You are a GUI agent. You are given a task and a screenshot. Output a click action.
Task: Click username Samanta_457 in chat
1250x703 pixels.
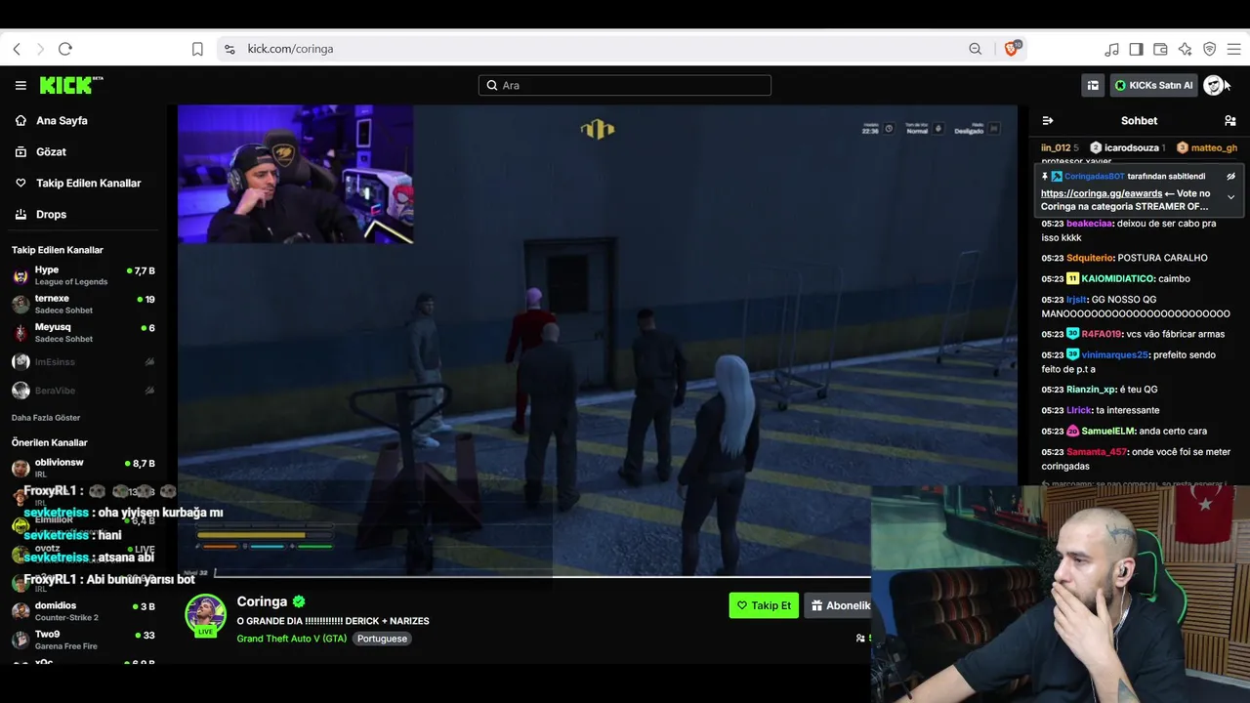click(x=1097, y=452)
